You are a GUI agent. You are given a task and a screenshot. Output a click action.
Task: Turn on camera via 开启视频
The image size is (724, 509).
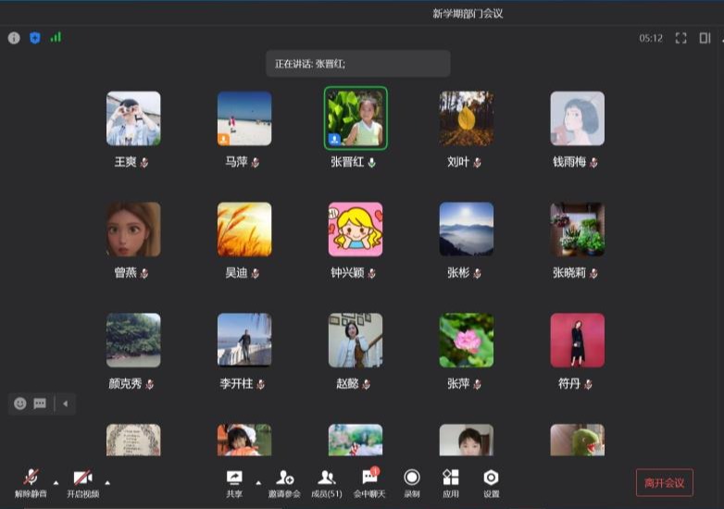click(x=82, y=482)
